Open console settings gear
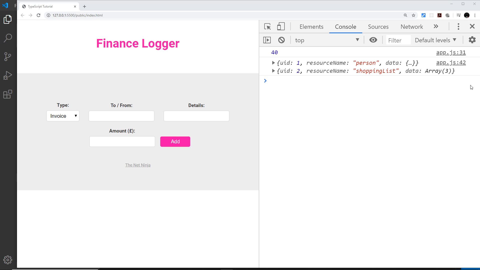The image size is (480, 270). click(472, 40)
